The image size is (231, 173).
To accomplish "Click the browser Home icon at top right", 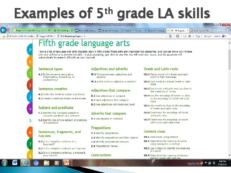I will click(x=220, y=30).
